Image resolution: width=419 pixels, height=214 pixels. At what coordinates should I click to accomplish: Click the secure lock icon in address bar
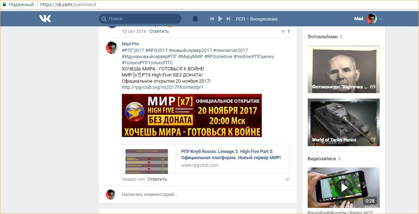[4, 5]
